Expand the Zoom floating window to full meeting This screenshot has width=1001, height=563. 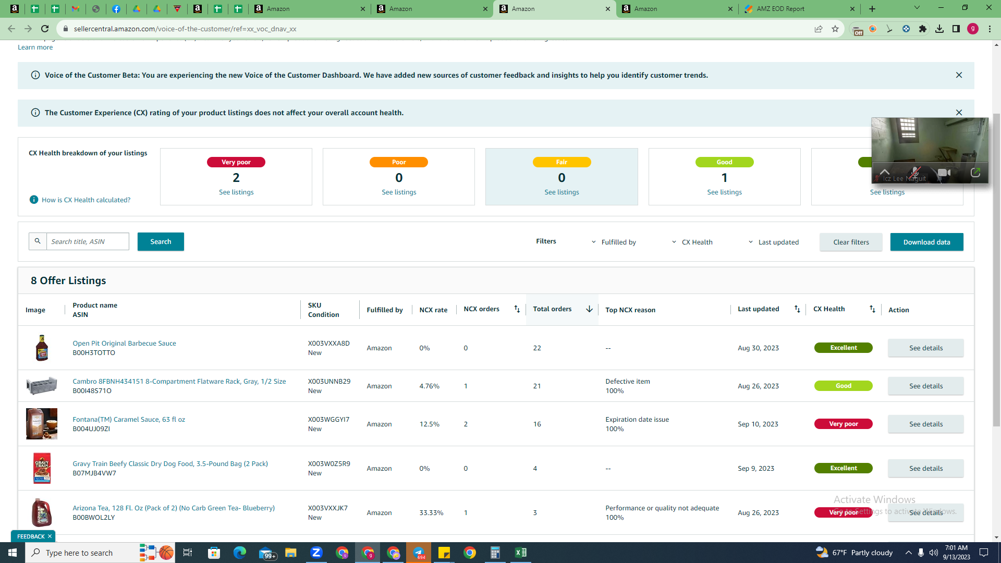pos(975,173)
